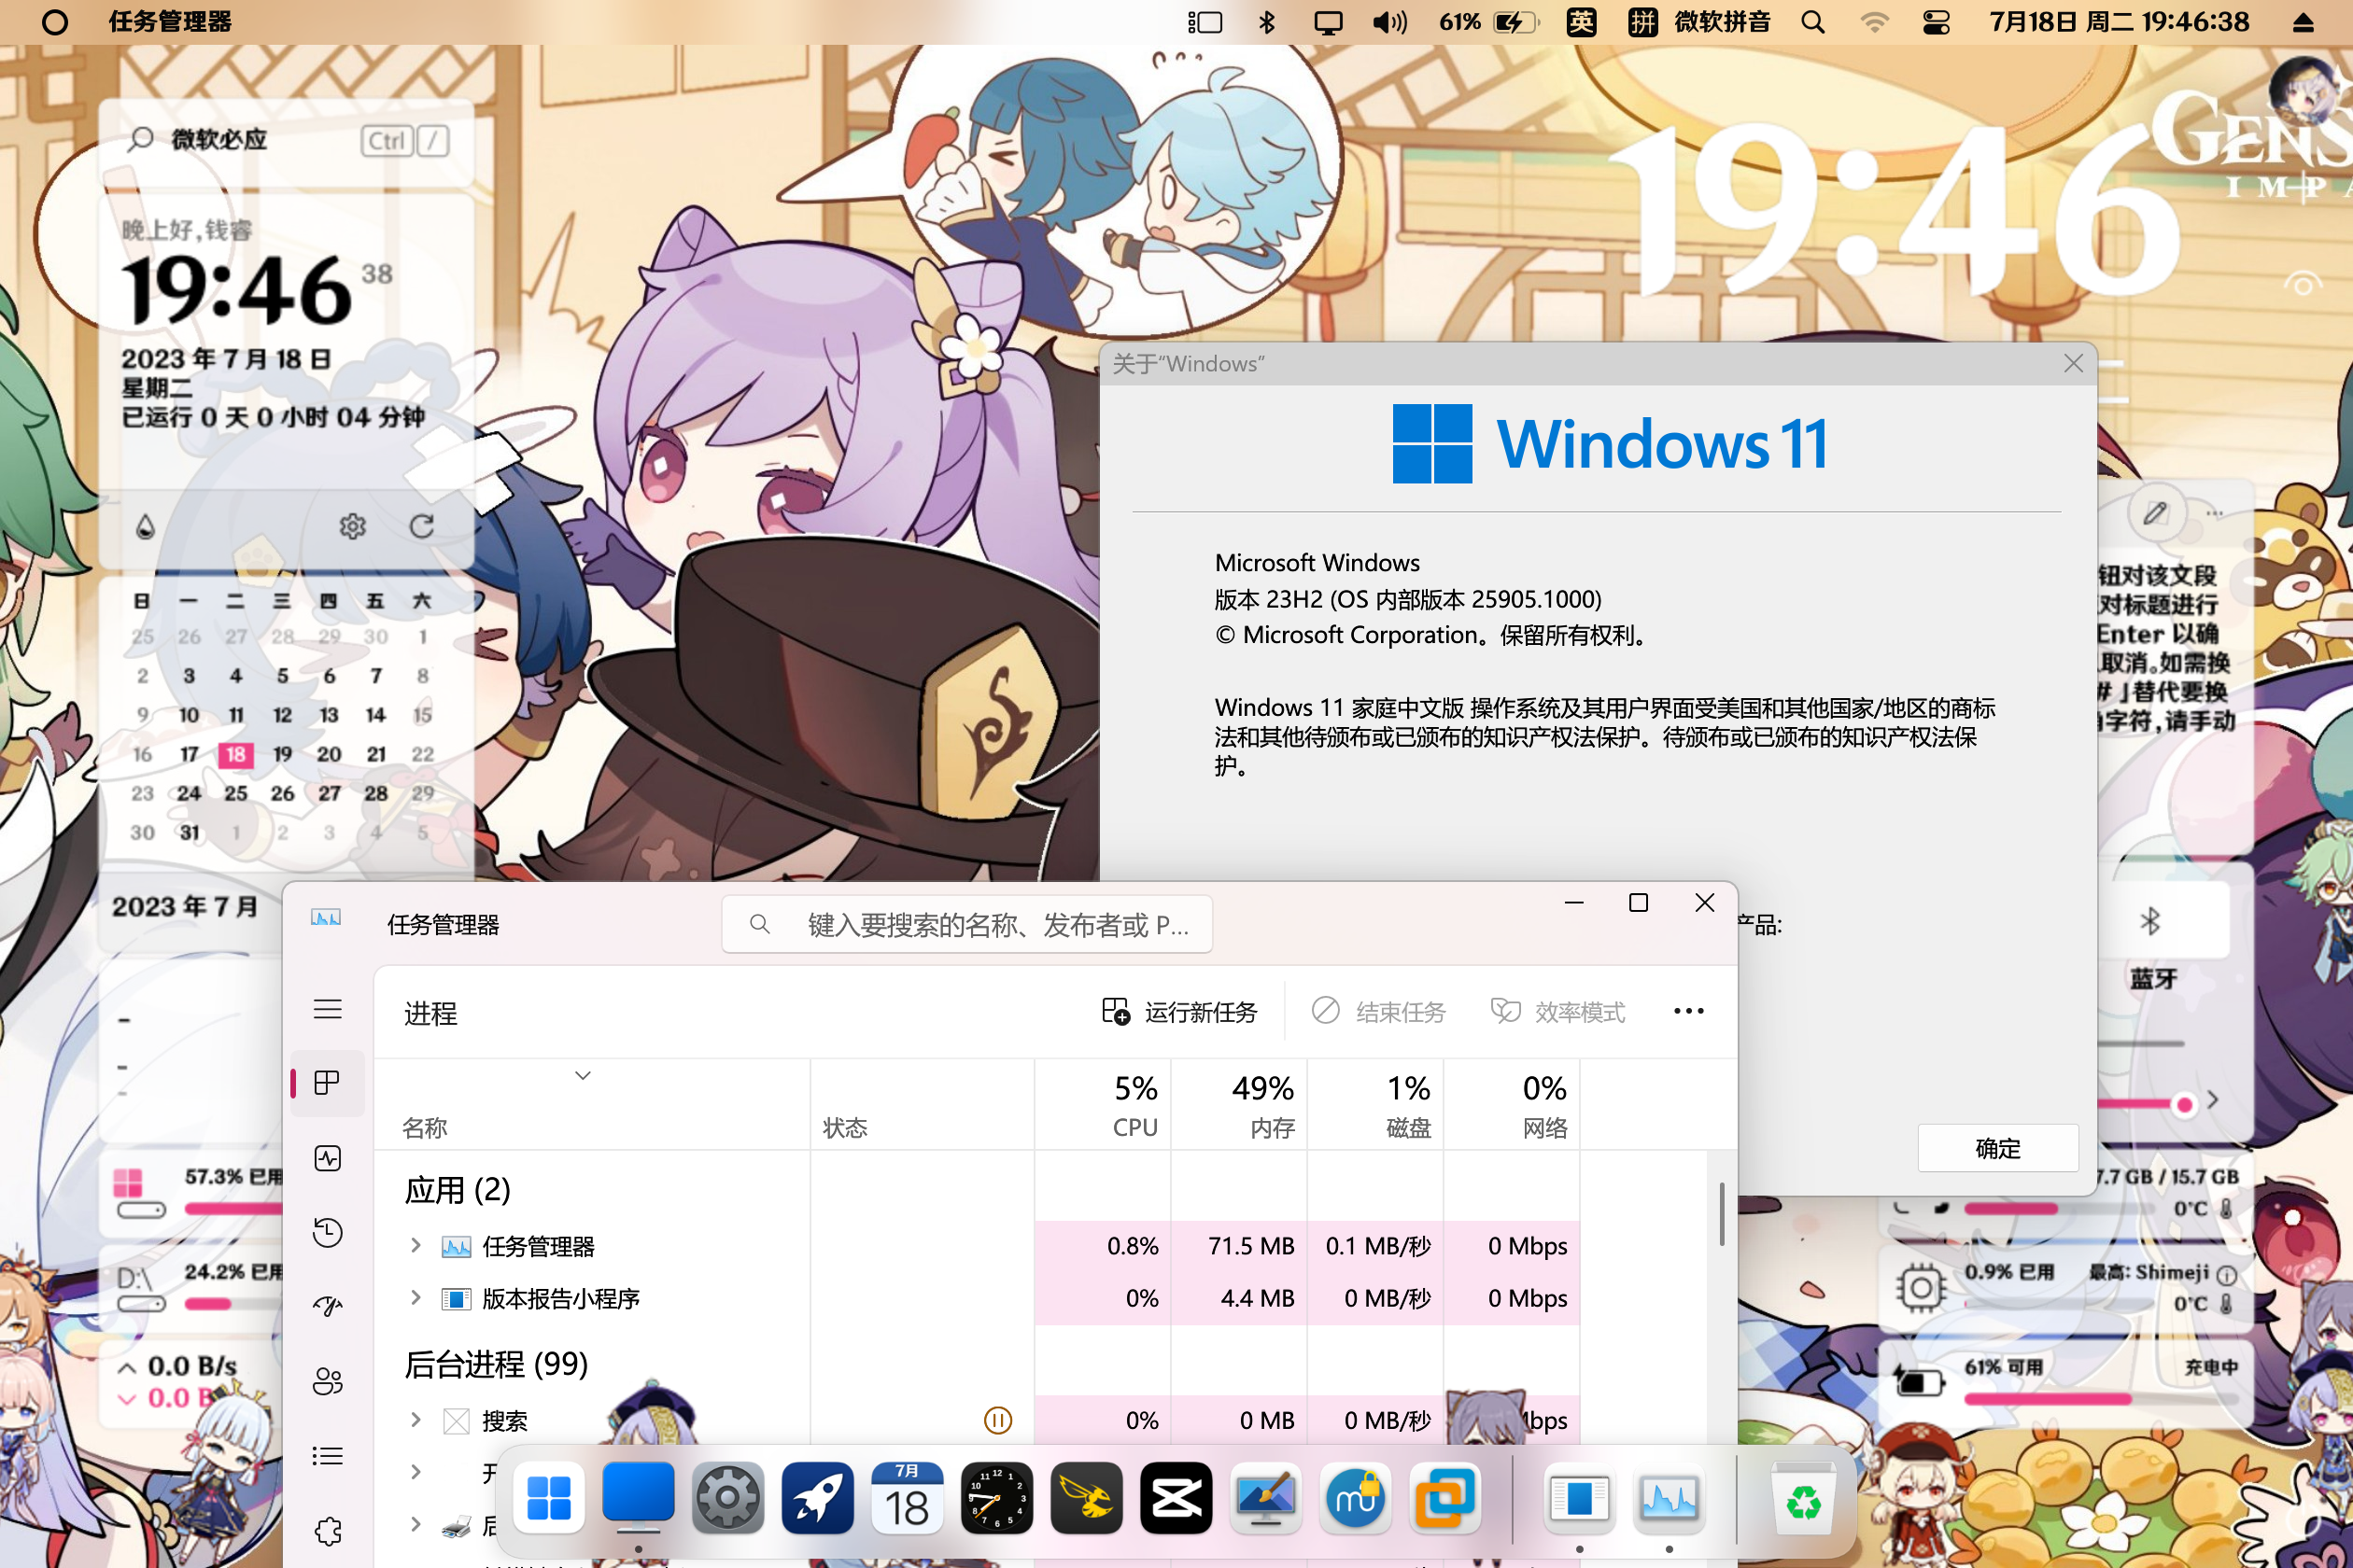Screen dimensions: 2353x1568
Task: Click the winver window icon in the dock
Action: pyautogui.click(x=1579, y=1498)
